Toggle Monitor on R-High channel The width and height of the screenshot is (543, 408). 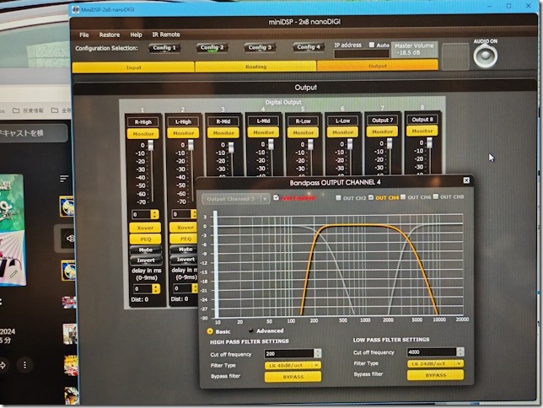pyautogui.click(x=143, y=134)
